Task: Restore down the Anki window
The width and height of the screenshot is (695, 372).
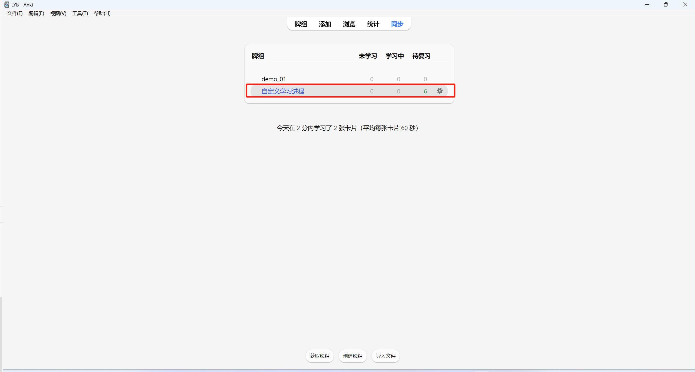Action: tap(666, 5)
